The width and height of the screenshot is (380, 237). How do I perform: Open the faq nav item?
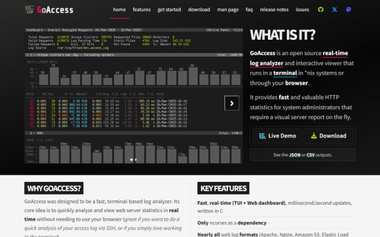(x=249, y=9)
